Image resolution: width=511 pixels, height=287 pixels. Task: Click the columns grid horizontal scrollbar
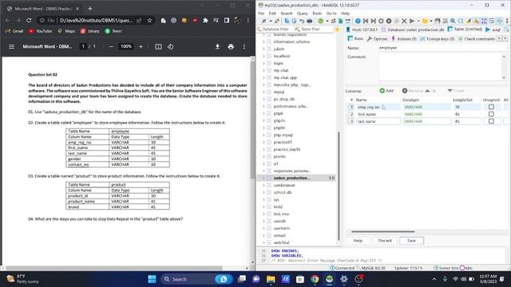pos(383,232)
